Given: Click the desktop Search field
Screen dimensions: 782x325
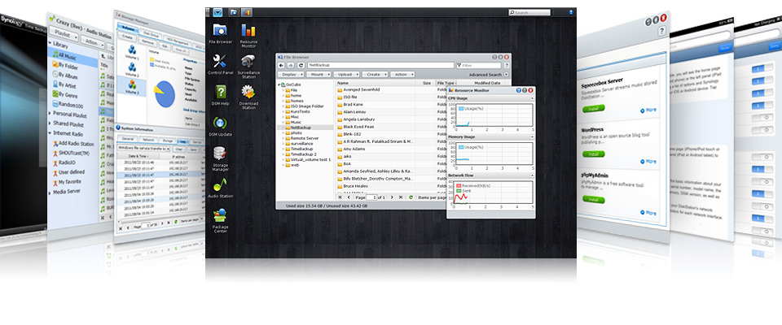Looking at the screenshot, I should (x=529, y=12).
